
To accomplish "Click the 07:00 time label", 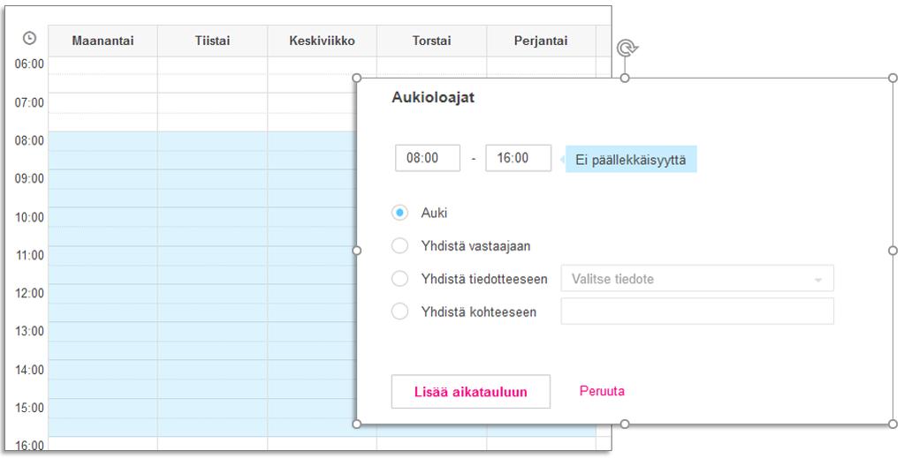I will pos(29,102).
